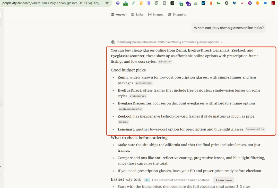
Task: Open the blue heart search extension
Action: tap(234, 3)
